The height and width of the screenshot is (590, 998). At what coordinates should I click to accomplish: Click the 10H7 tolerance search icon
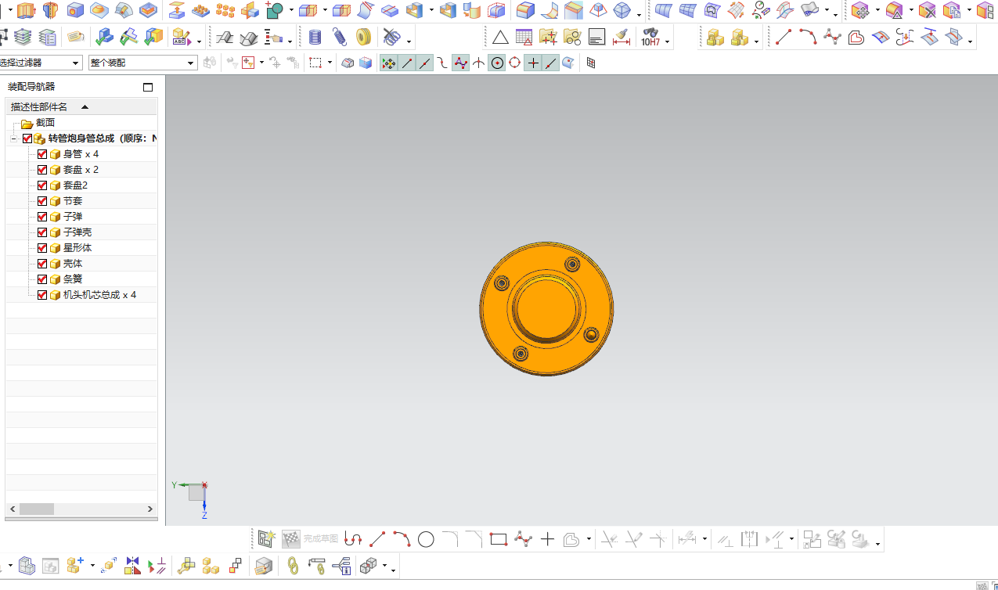(x=650, y=37)
